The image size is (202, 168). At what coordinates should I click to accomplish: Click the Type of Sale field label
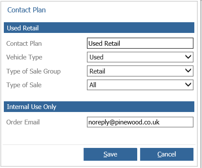24,85
